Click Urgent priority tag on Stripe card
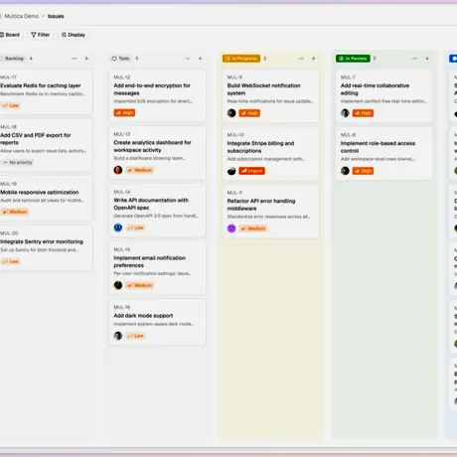Image resolution: width=457 pixels, height=457 pixels. pos(252,171)
